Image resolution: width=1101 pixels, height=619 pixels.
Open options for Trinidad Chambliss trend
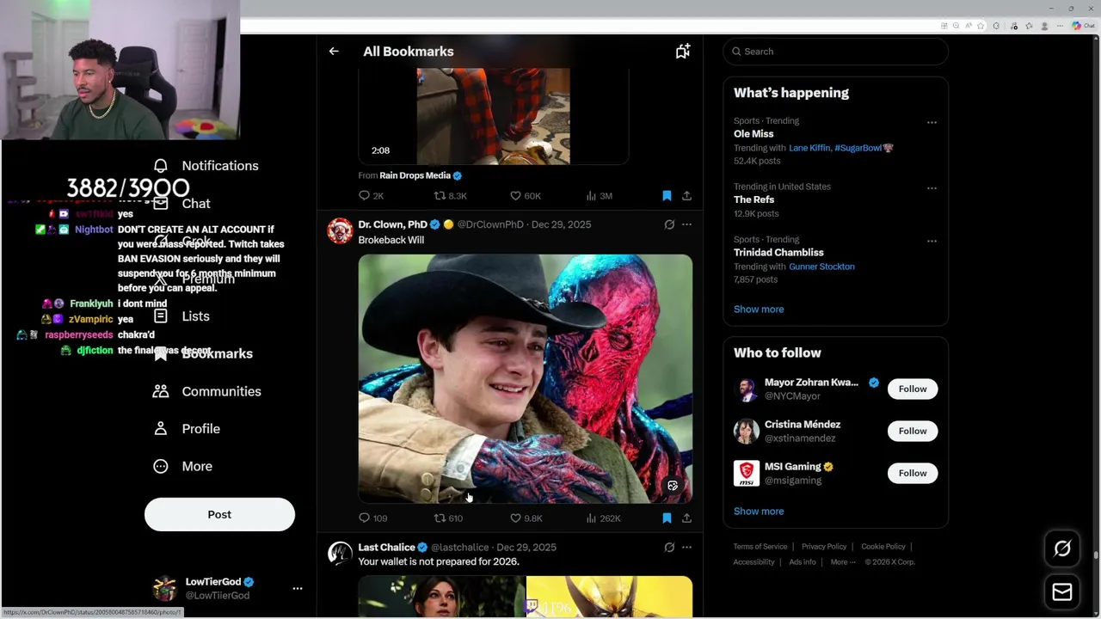click(932, 242)
